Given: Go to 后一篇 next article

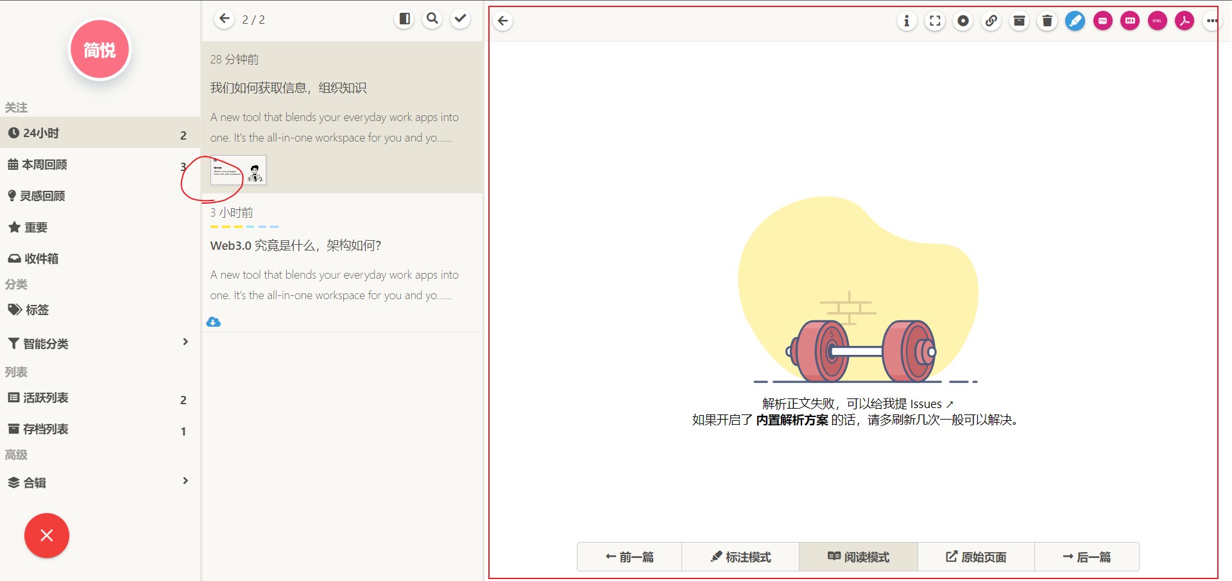Looking at the screenshot, I should (1086, 557).
